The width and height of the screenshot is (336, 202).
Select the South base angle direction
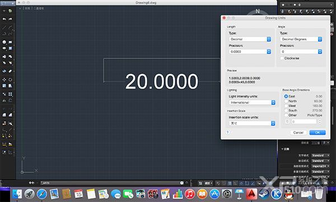pyautogui.click(x=286, y=111)
